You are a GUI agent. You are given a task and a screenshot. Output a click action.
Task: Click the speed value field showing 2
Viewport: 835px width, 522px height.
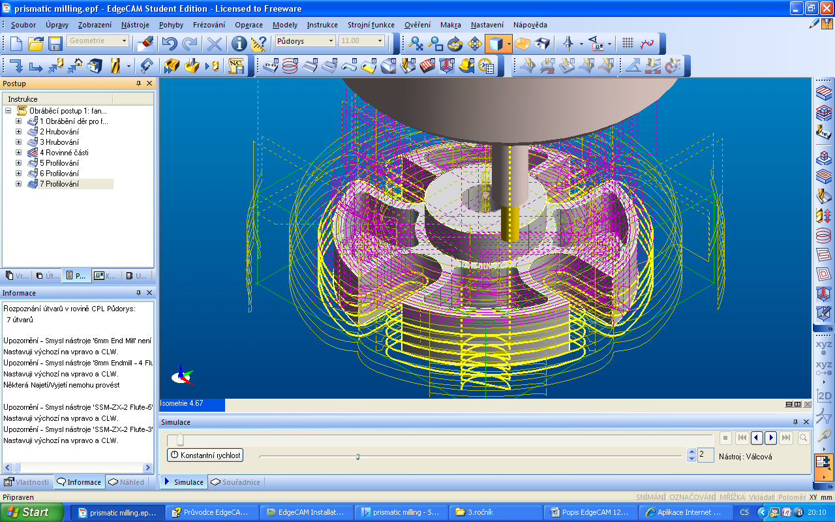[705, 455]
